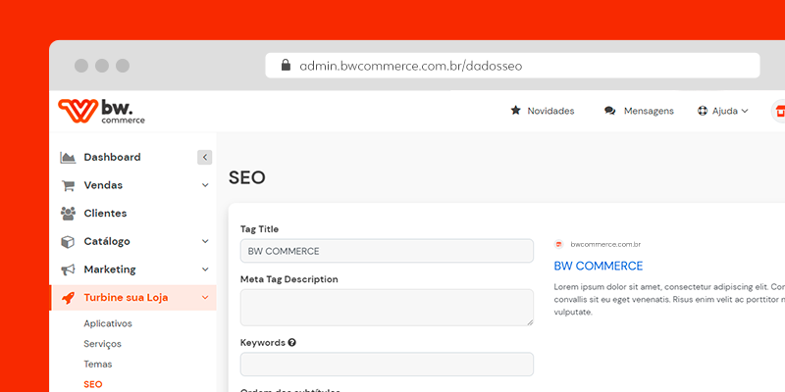Click the bwcommerce.com.br preview URL text
This screenshot has height=392, width=785.
pyautogui.click(x=605, y=244)
